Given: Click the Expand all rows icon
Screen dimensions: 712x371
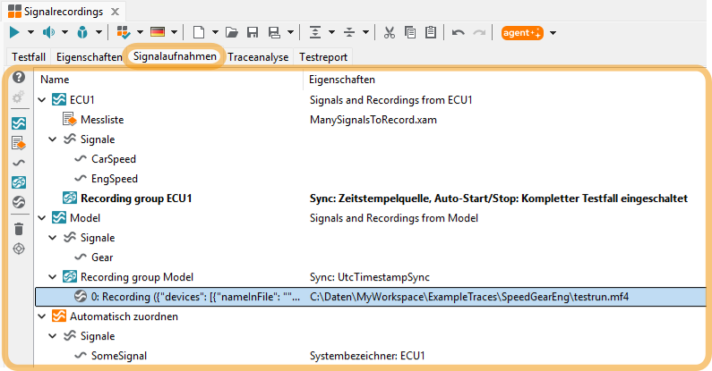Looking at the screenshot, I should coord(315,32).
